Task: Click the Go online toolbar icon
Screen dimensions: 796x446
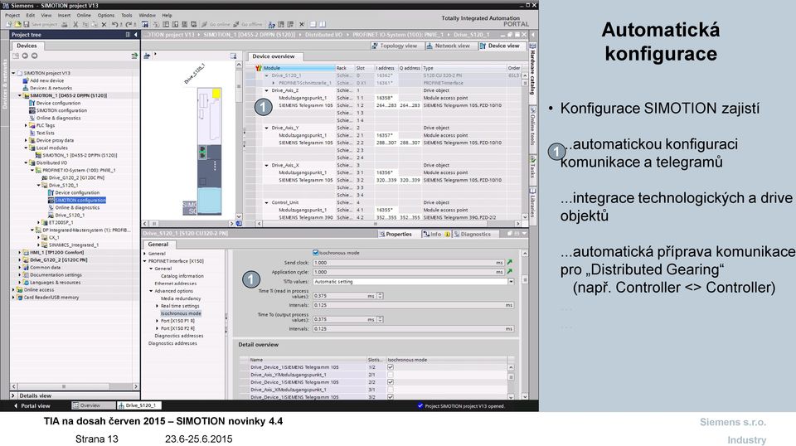Action: pyautogui.click(x=205, y=24)
